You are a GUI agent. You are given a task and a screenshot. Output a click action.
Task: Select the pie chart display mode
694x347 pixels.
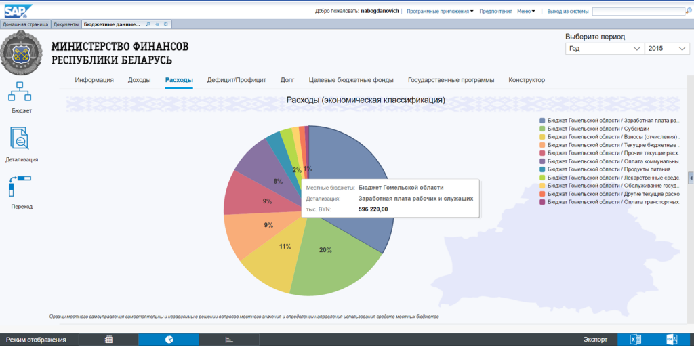tap(169, 340)
